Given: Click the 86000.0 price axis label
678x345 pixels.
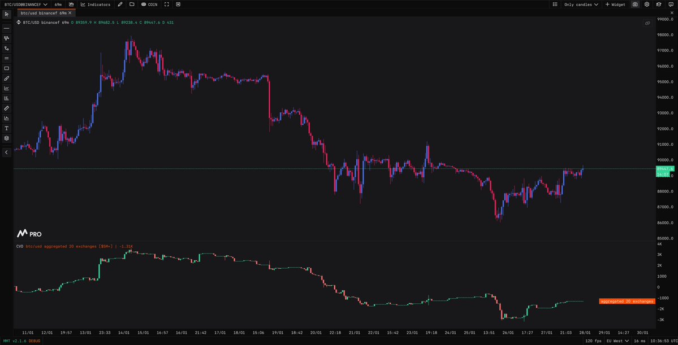Looking at the screenshot, I should tap(666, 223).
